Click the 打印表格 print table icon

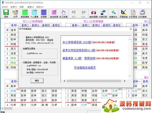click(x=143, y=14)
